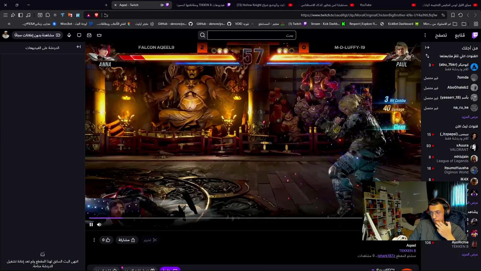Viewport: 481px width, 271px height.
Task: Click the Brave rewards triangle icon
Action: (x=88, y=15)
